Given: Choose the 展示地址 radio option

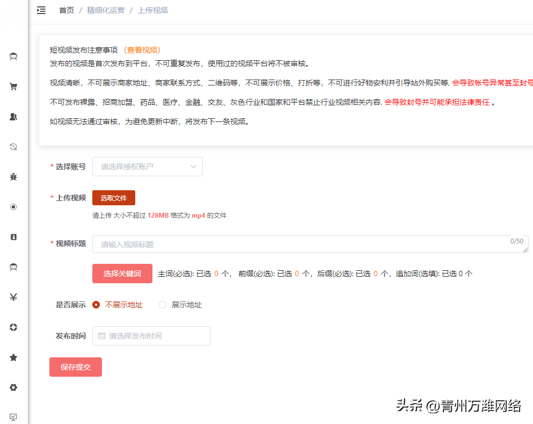Looking at the screenshot, I should pyautogui.click(x=162, y=304).
